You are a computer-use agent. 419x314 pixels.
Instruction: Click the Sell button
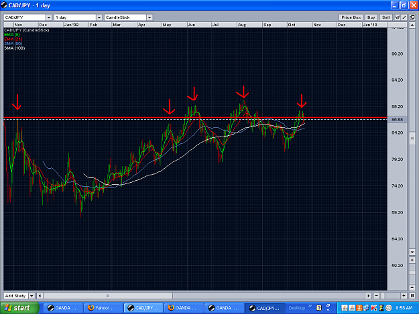386,17
